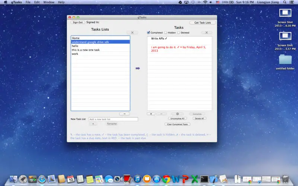Click the Liangjun Jiang user menu
The width and height of the screenshot is (298, 186).
pos(268,2)
